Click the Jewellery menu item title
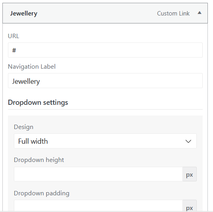Viewport: 213px width, 212px height. click(24, 13)
